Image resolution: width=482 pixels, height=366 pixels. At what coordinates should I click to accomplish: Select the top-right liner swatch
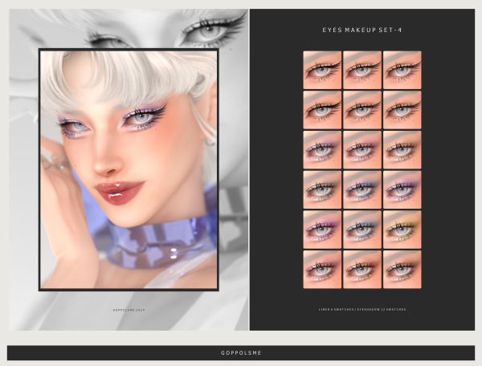402,70
